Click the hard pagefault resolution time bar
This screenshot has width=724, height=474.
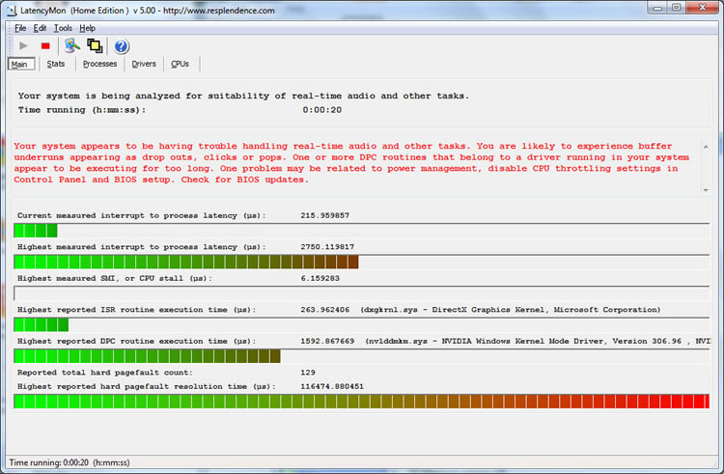coord(362,401)
